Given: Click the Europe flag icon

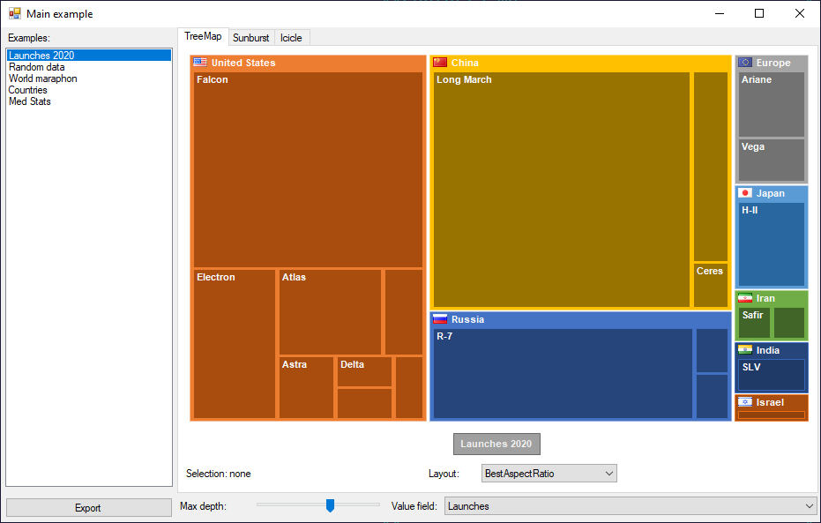Looking at the screenshot, I should click(x=743, y=63).
